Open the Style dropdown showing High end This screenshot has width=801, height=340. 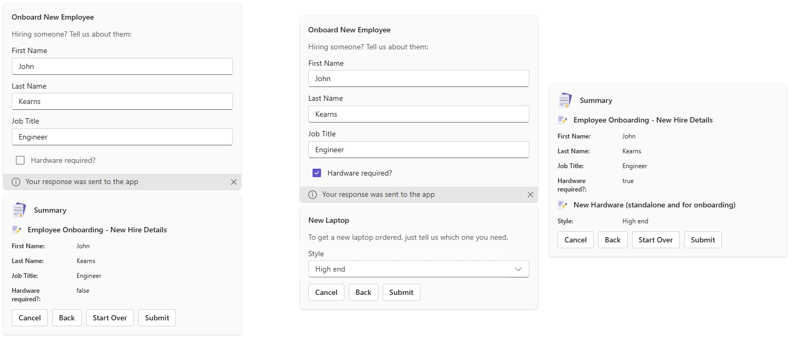coord(418,269)
